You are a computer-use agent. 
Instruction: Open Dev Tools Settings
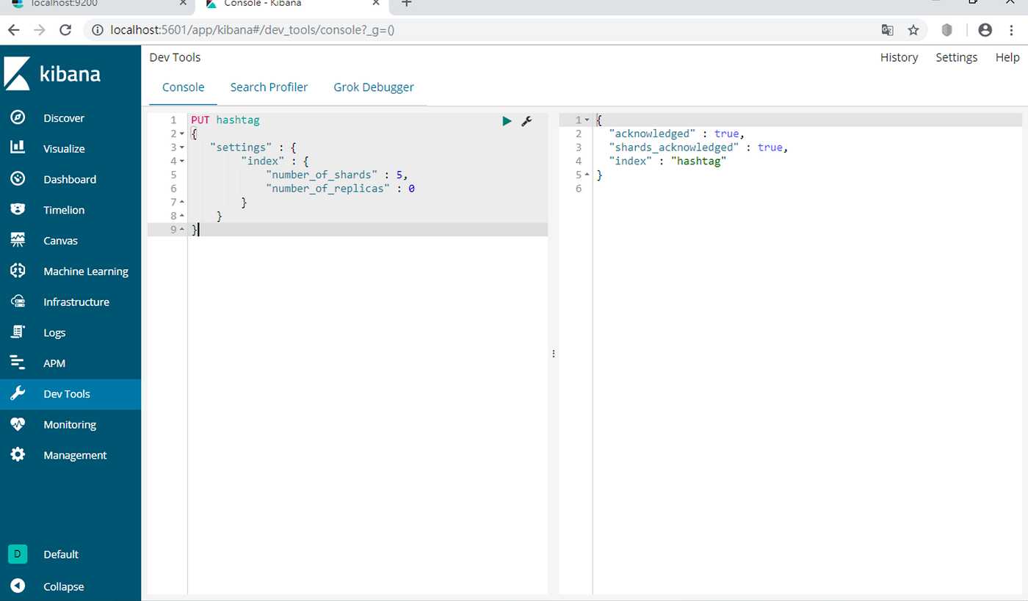click(x=956, y=57)
